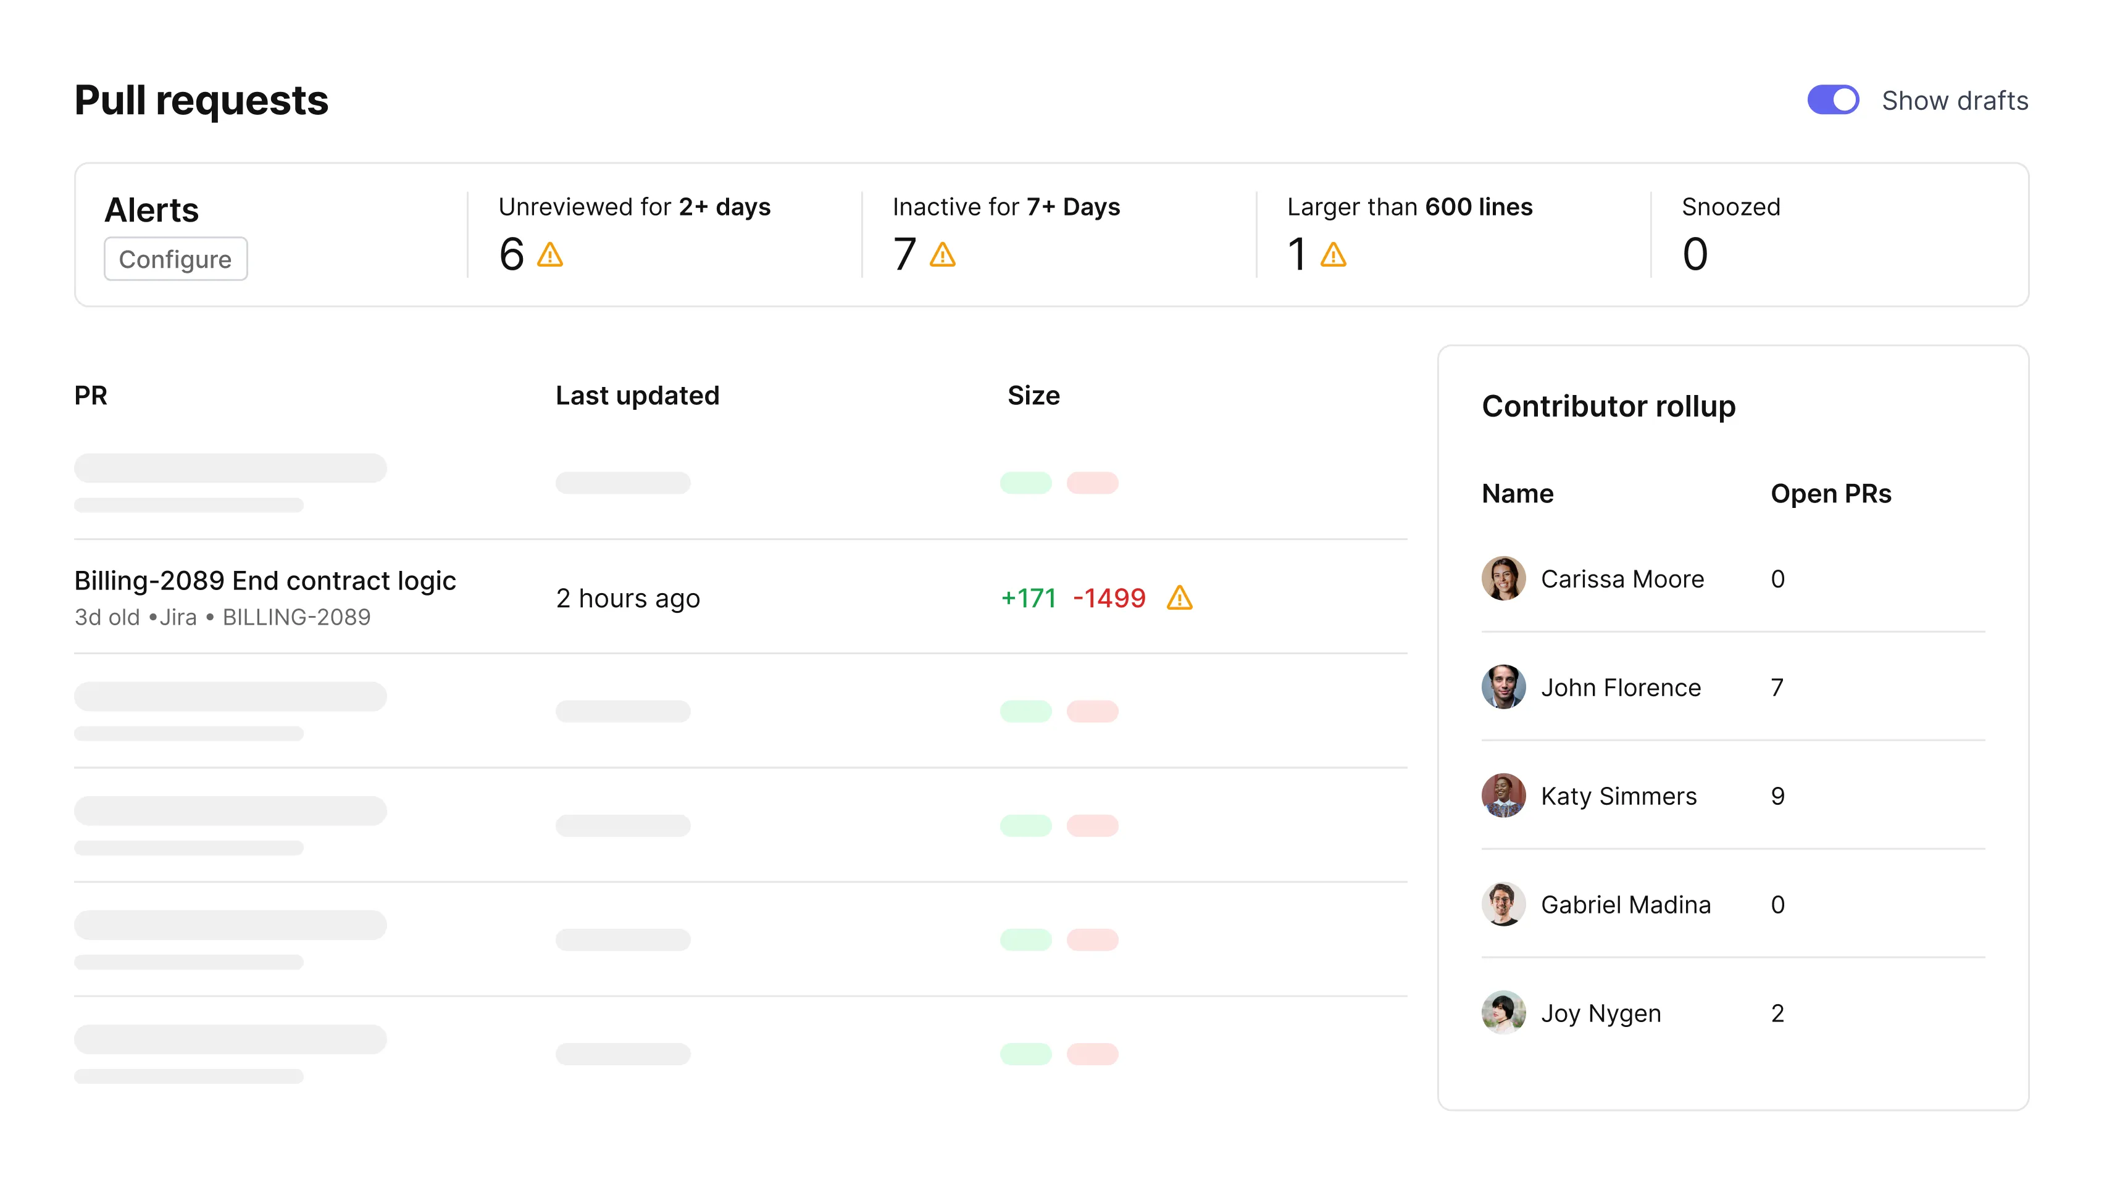The image size is (2104, 1185).
Task: Click Gabriel Madina's avatar
Action: 1503,905
